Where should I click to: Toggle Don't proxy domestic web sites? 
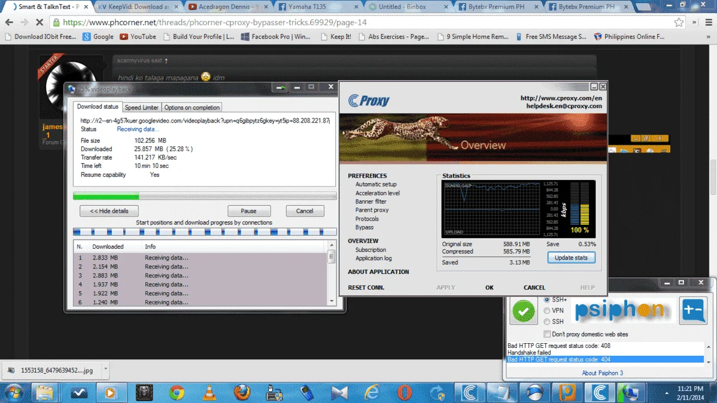pyautogui.click(x=547, y=334)
